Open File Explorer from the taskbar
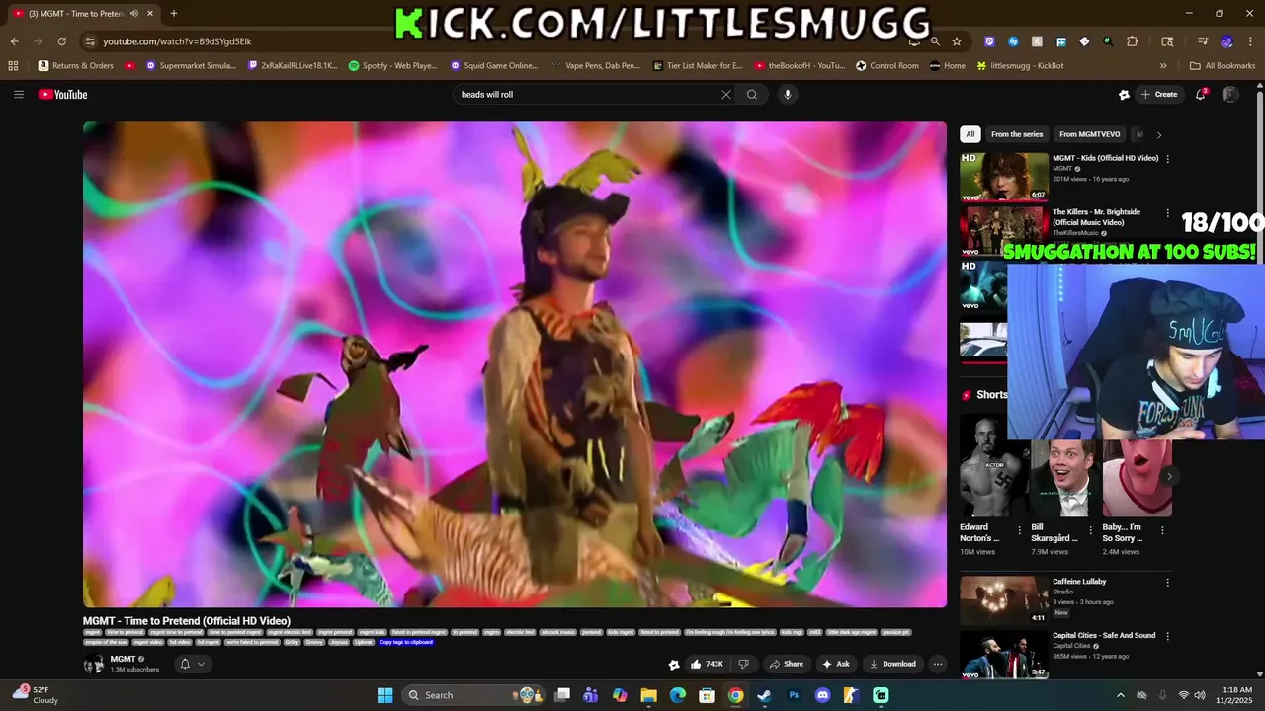 click(648, 695)
